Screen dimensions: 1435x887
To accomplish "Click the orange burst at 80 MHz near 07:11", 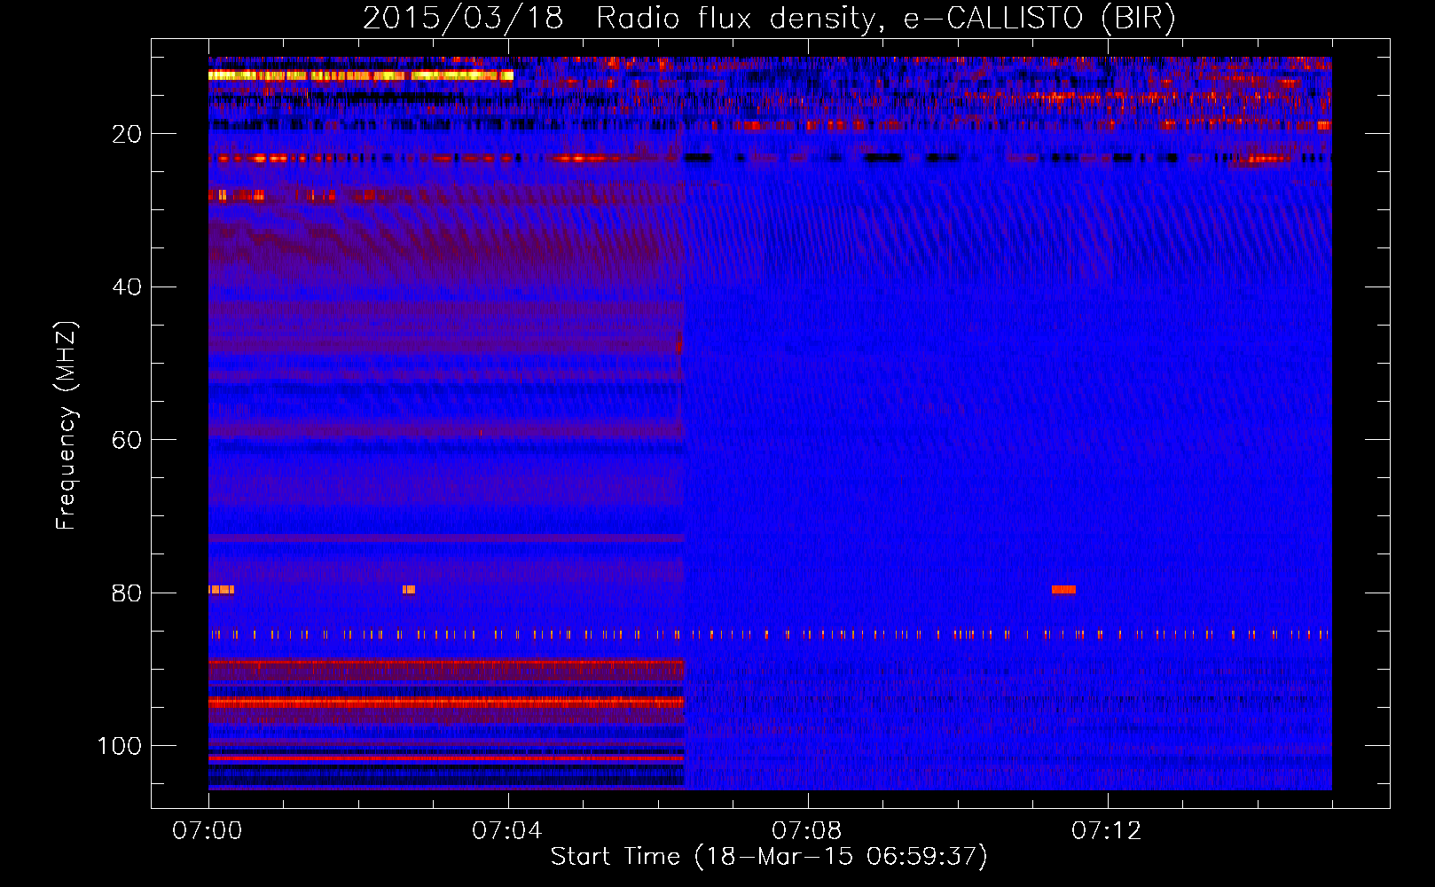I will pos(1063,589).
